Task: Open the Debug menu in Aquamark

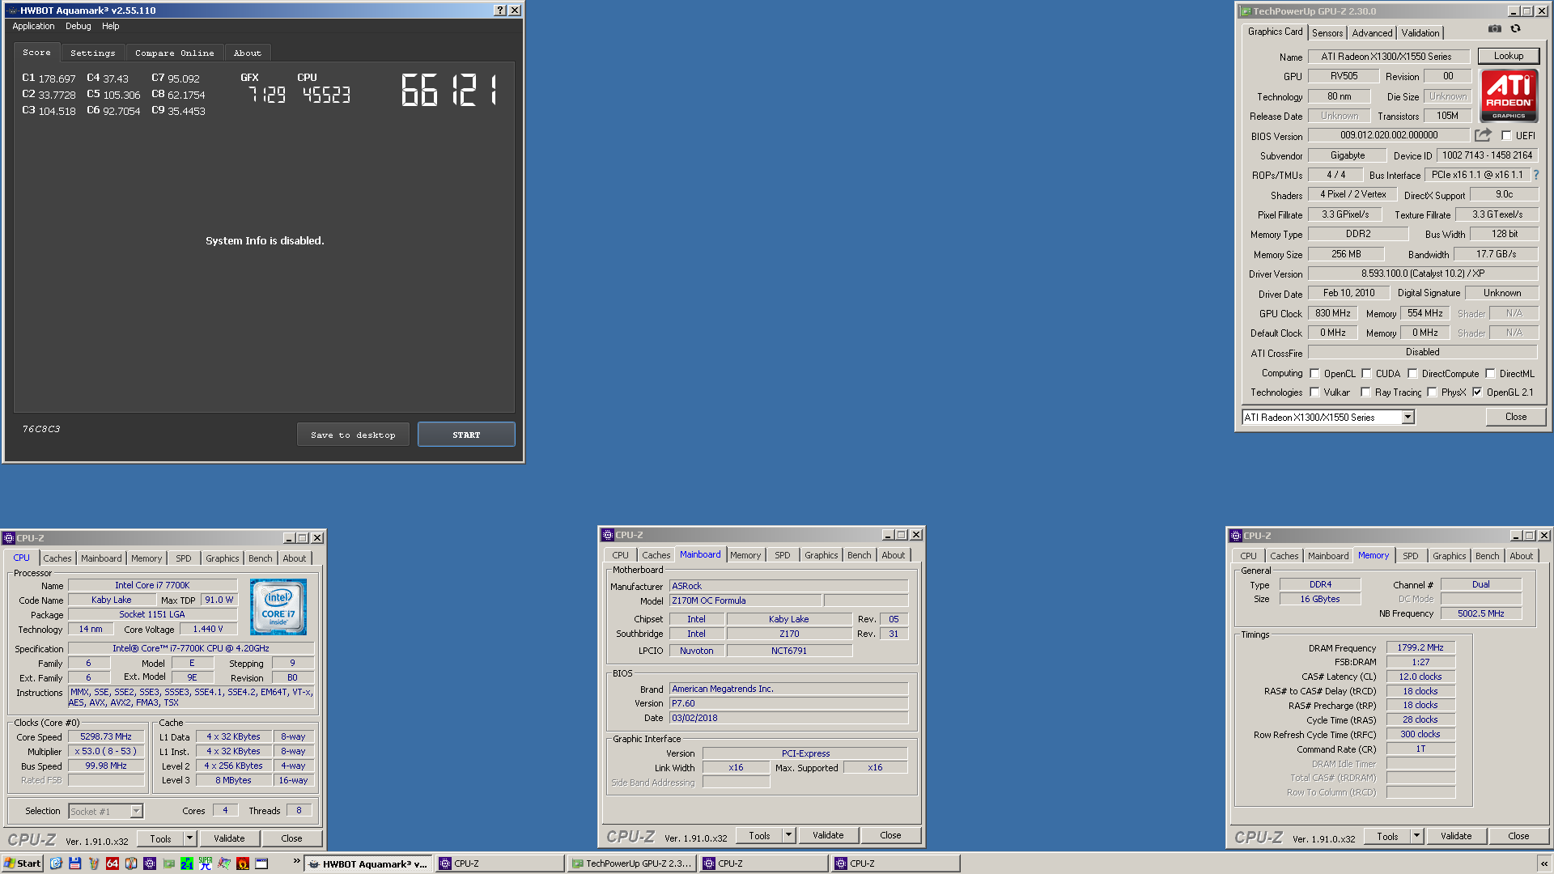Action: click(x=79, y=26)
